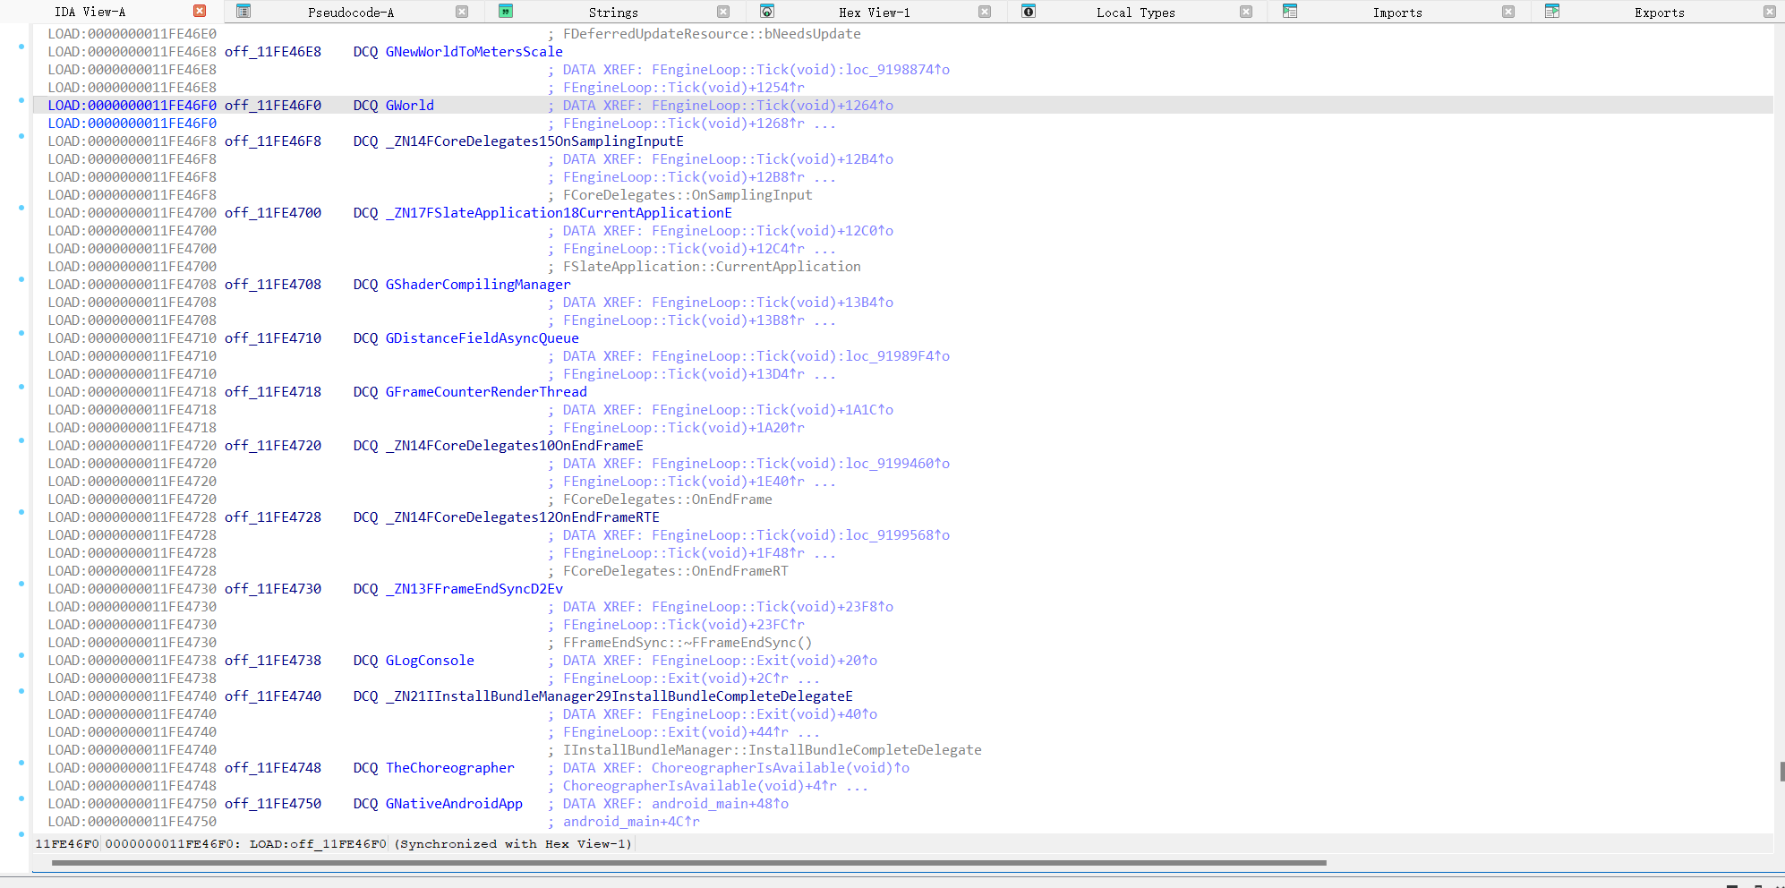Click the address LOAD:0000000011FE46E0

click(132, 34)
